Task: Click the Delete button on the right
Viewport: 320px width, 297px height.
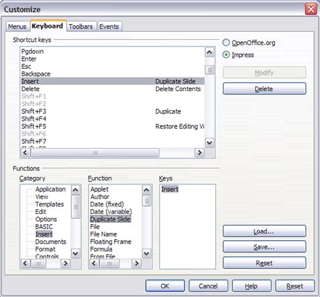Action: pyautogui.click(x=265, y=88)
